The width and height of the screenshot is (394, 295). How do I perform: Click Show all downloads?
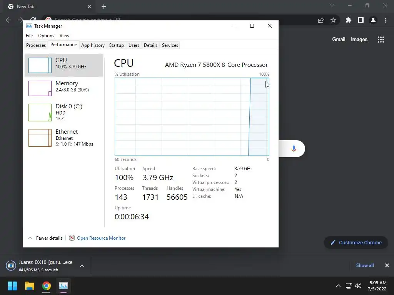pos(365,265)
